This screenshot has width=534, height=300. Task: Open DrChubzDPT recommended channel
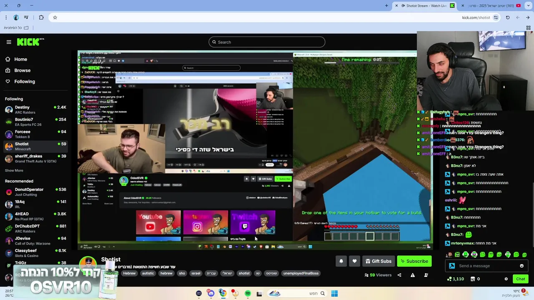click(35, 228)
